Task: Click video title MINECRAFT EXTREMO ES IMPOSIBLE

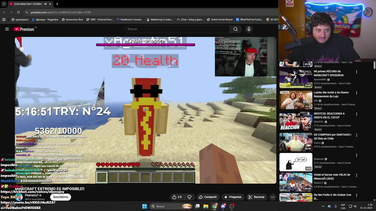Action: (x=50, y=189)
